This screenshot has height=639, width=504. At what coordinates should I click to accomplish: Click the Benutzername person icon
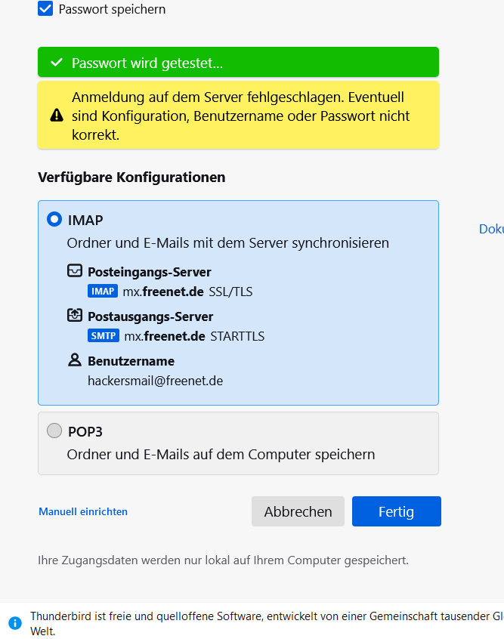(x=74, y=360)
